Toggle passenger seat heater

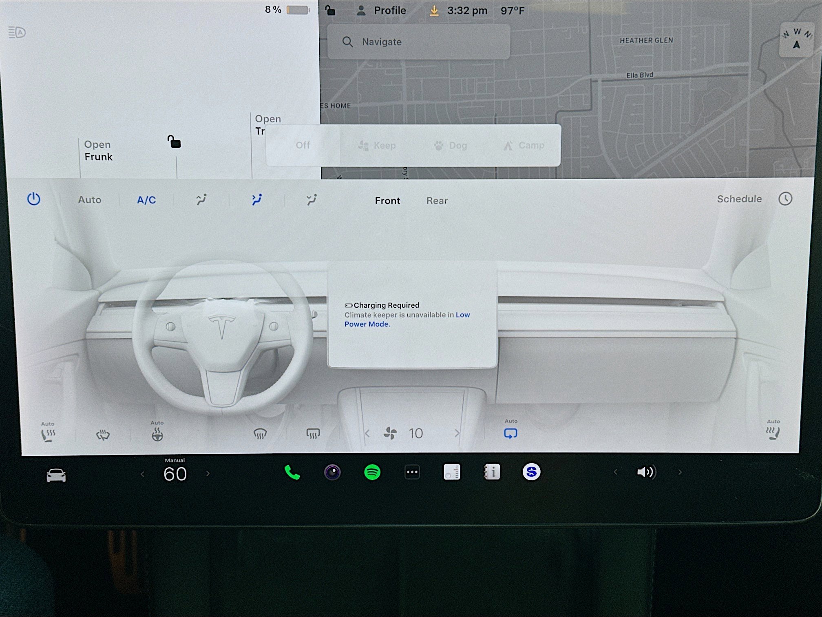773,433
